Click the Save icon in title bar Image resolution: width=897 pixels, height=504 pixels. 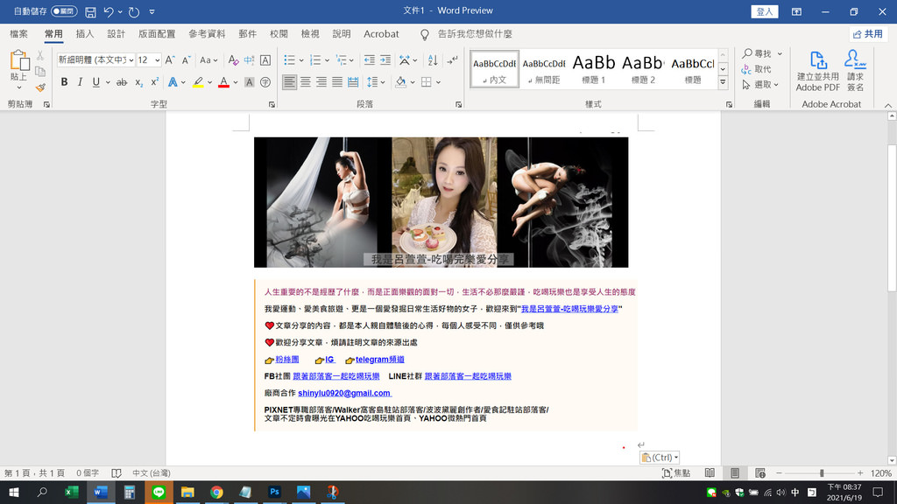click(x=90, y=11)
